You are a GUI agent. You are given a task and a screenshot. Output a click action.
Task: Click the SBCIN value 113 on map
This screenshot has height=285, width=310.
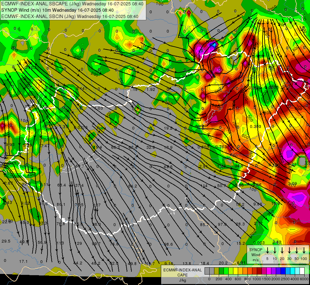point(60,243)
